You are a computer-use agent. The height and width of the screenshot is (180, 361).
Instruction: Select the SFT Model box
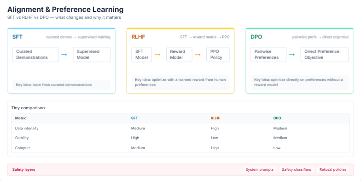tap(142, 55)
